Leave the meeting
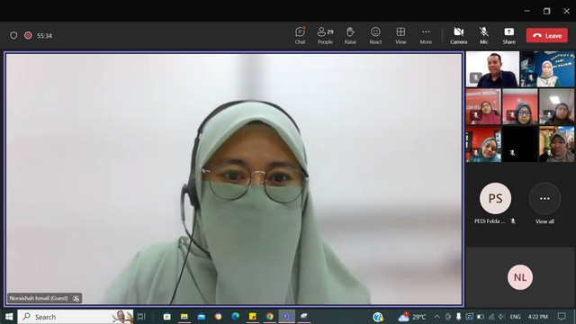The image size is (576, 324). [547, 36]
